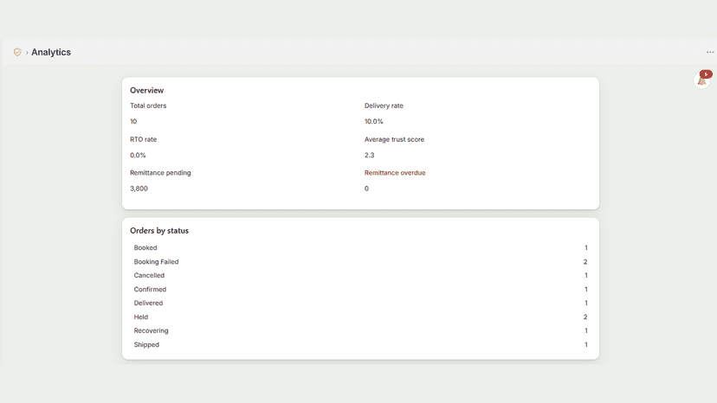Select the Delivered status row
The height and width of the screenshot is (403, 717).
[360, 303]
